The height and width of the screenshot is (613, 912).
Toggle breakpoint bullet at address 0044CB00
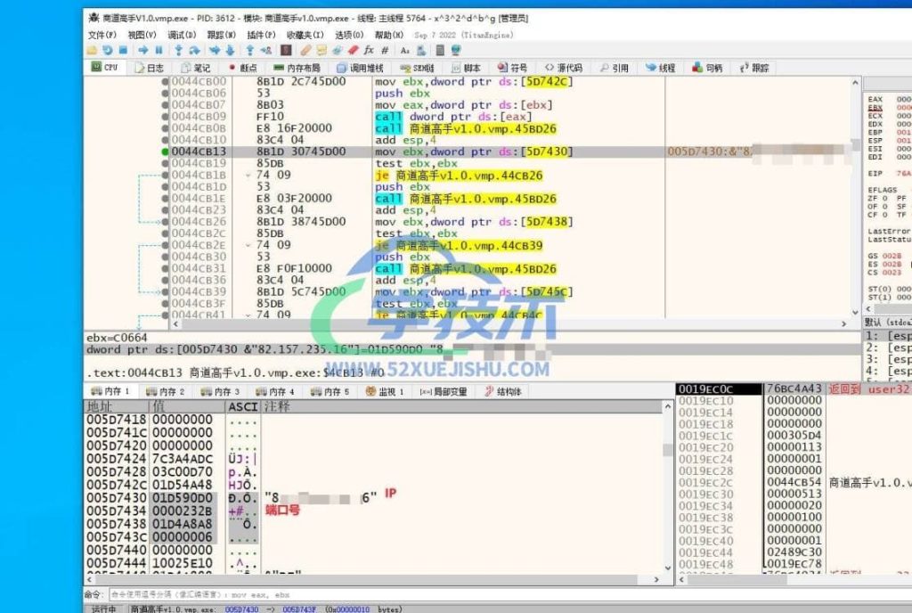point(165,82)
